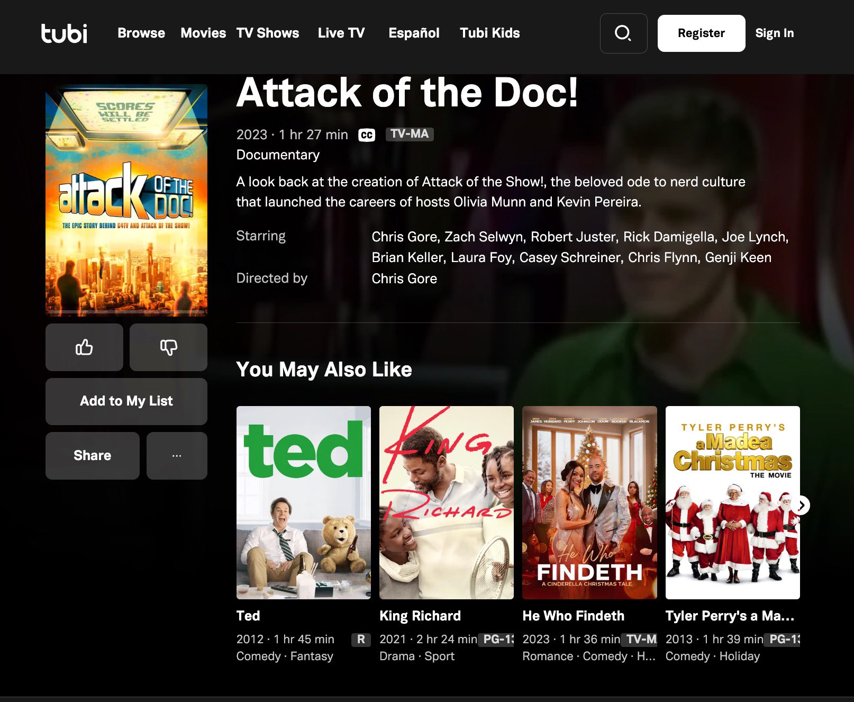Click the thumbs up like button
The image size is (854, 702).
click(x=84, y=347)
